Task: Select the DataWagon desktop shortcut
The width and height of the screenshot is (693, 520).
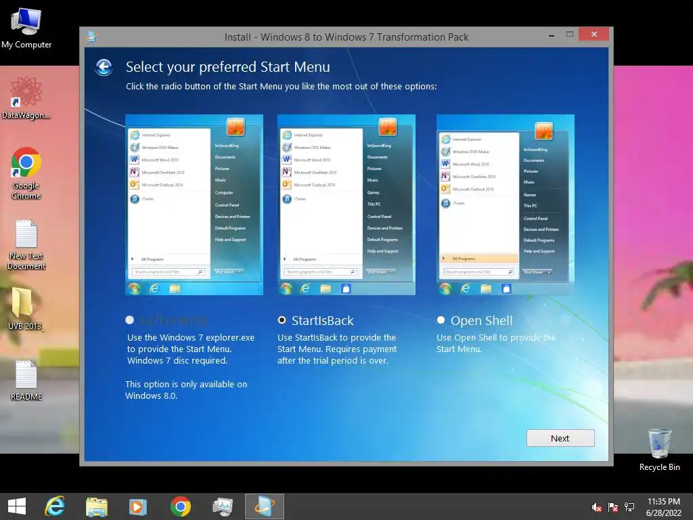Action: pos(26,97)
